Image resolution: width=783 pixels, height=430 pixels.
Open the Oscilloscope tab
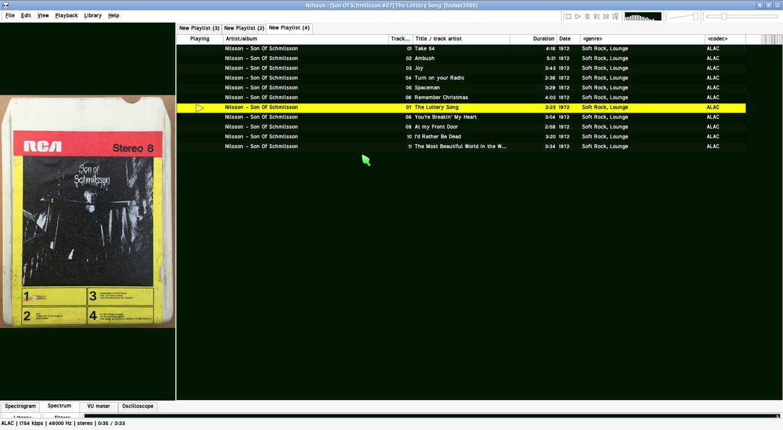(138, 406)
